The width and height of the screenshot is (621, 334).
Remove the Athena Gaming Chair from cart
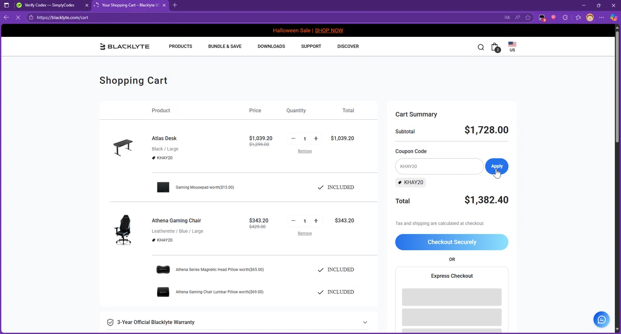click(x=305, y=233)
